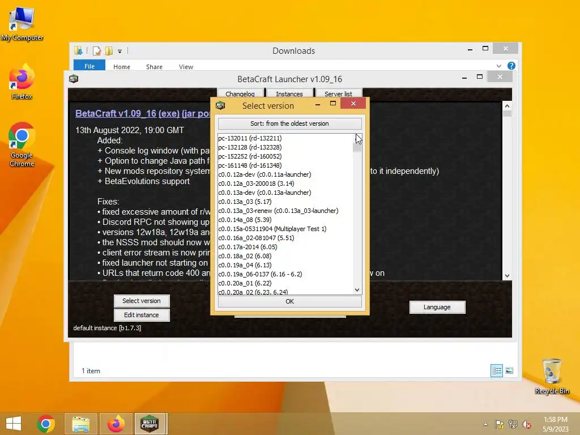Viewport: 580px width, 435px height.
Task: Open the Home ribbon tab
Action: click(x=122, y=67)
